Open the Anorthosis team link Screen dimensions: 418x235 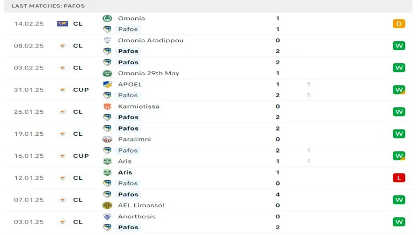point(137,216)
